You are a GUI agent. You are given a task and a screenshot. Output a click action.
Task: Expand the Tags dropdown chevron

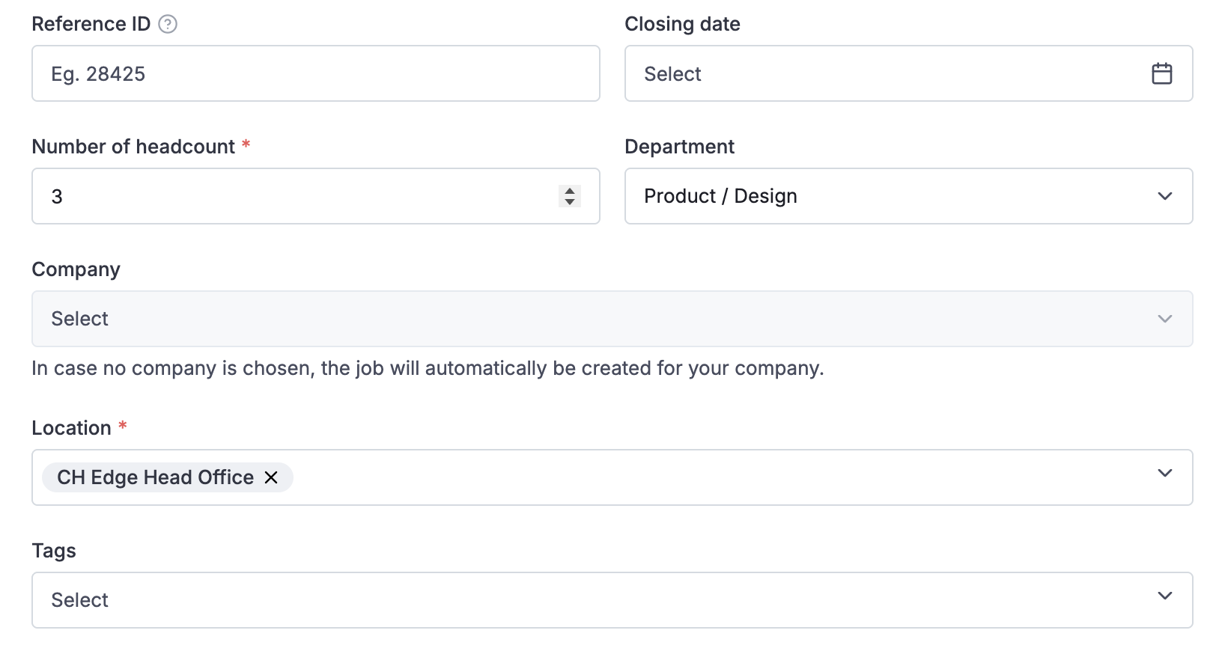tap(1164, 596)
